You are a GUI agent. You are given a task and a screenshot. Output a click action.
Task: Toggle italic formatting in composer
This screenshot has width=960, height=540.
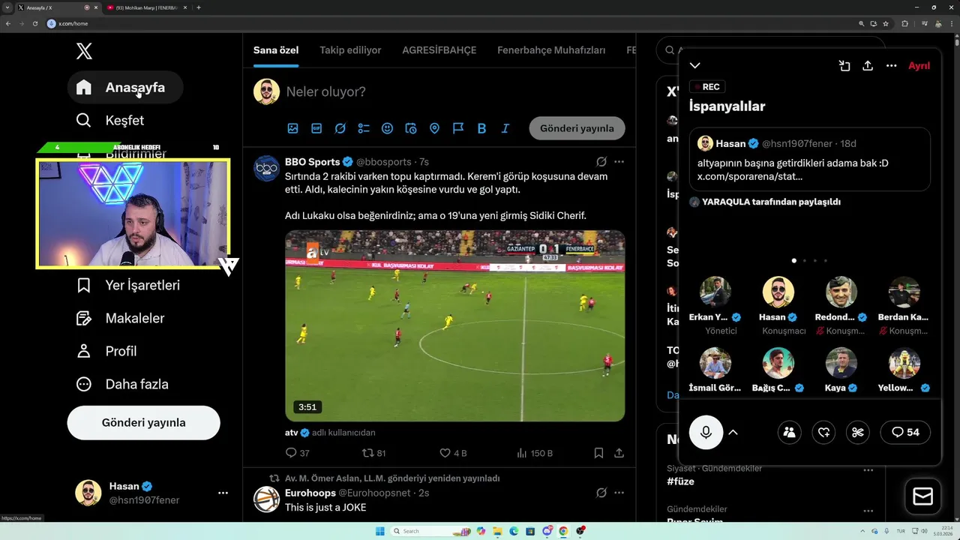point(505,128)
